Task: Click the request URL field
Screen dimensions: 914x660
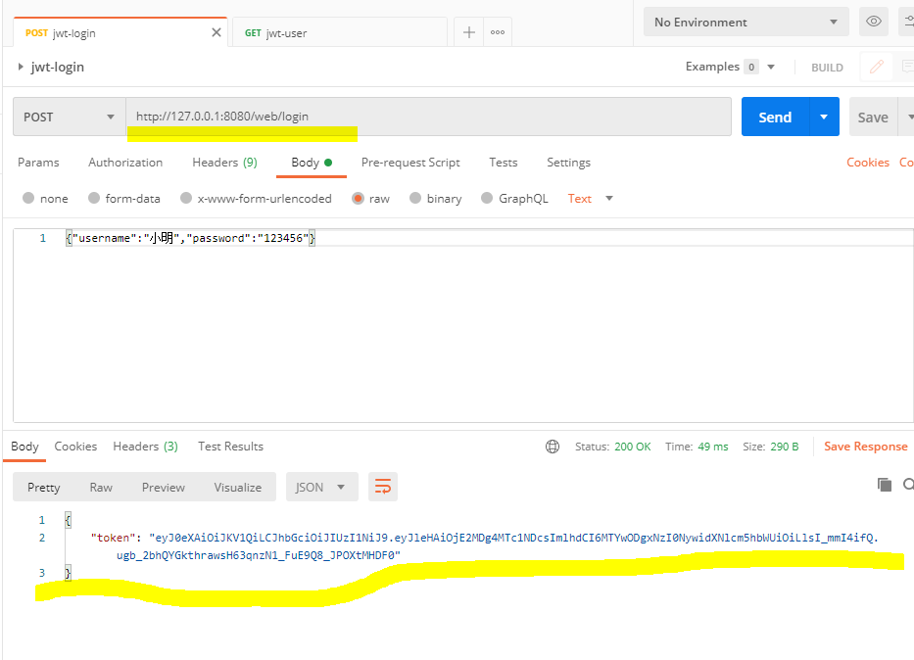Action: click(428, 117)
